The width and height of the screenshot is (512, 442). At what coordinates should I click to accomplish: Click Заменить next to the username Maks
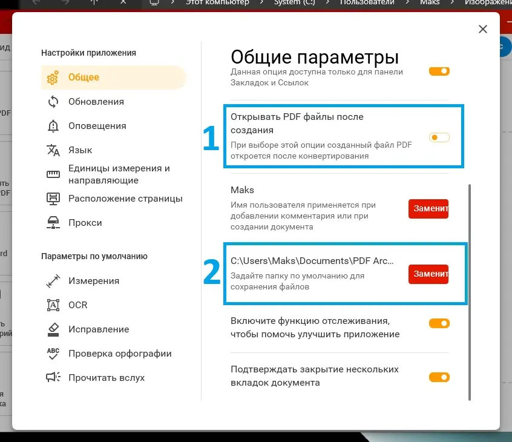tap(428, 209)
